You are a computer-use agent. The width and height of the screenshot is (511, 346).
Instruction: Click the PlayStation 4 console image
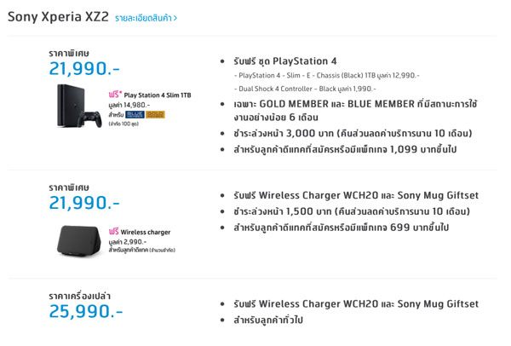pyautogui.click(x=72, y=106)
